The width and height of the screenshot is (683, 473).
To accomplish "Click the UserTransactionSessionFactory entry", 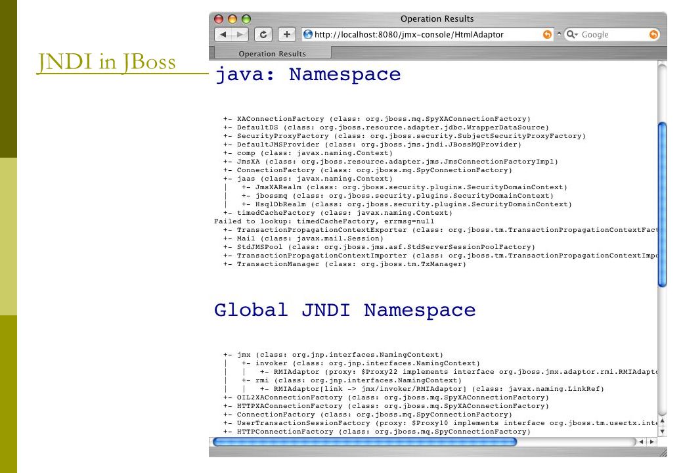I will pyautogui.click(x=441, y=423).
